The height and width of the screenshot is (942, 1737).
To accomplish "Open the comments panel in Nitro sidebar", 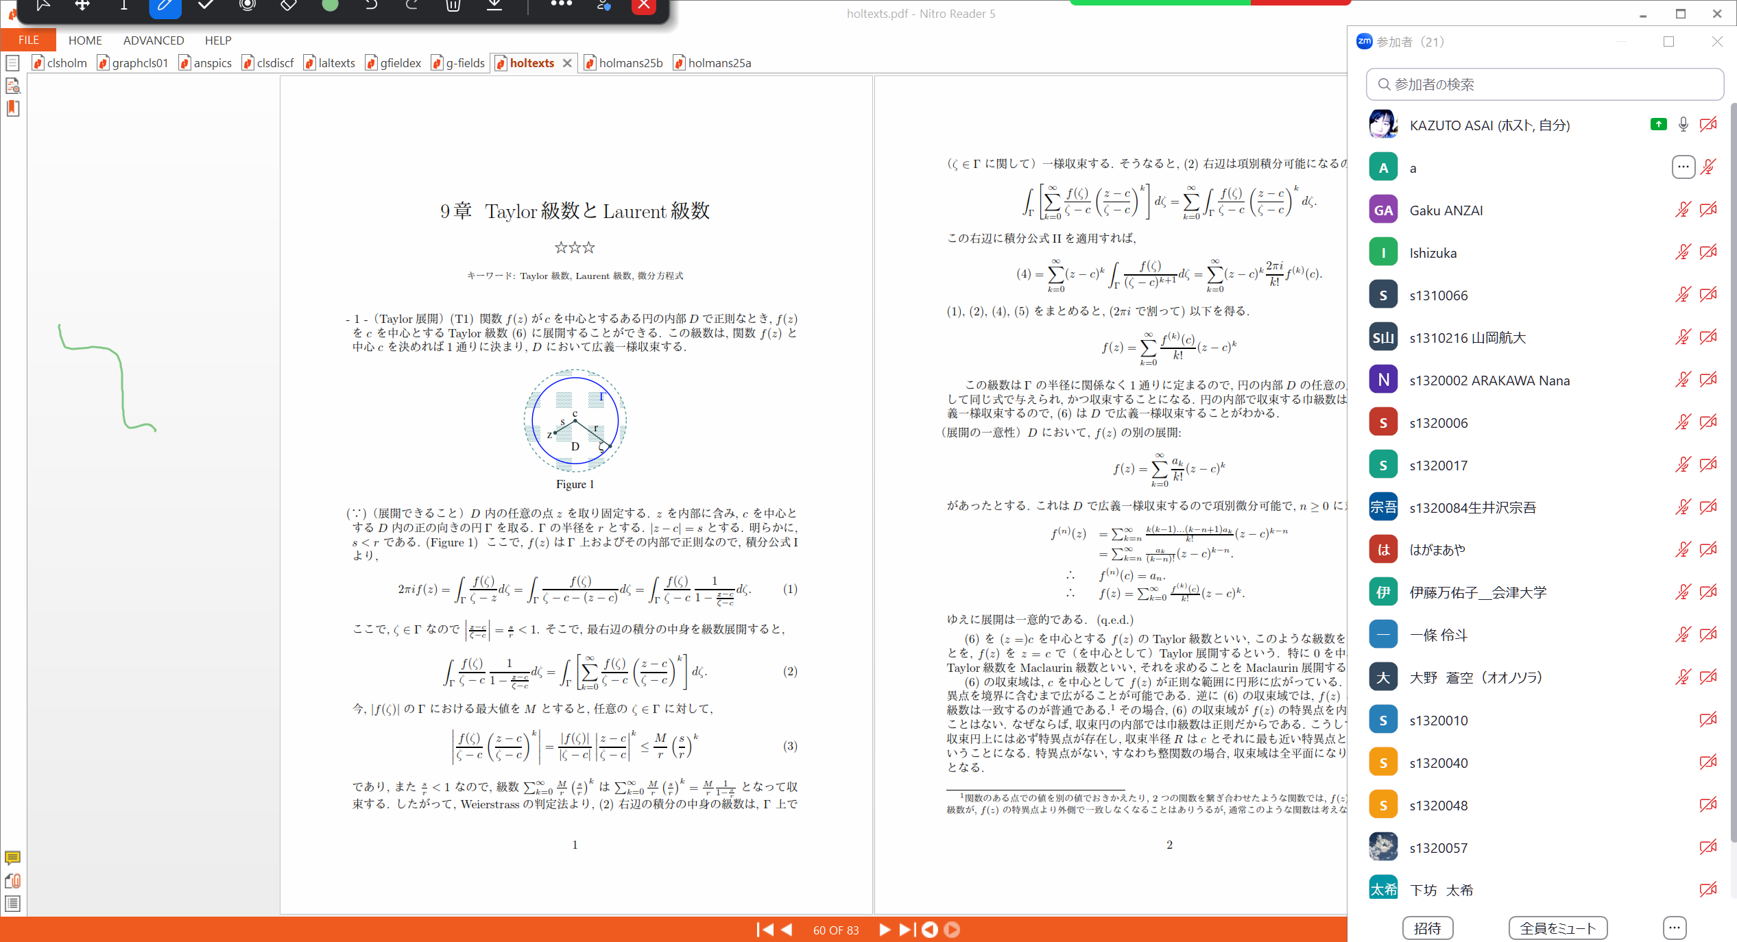I will tap(12, 858).
